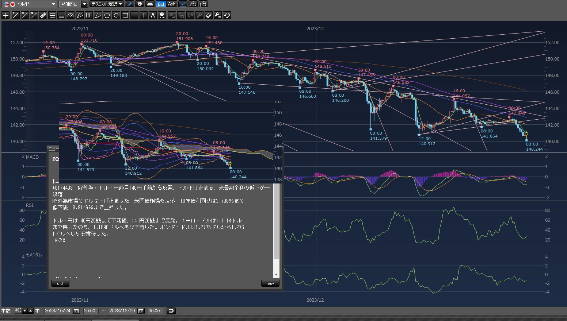Open the timeframe dropdown arrow beside 4時間足
567x321 pixels.
point(84,4)
